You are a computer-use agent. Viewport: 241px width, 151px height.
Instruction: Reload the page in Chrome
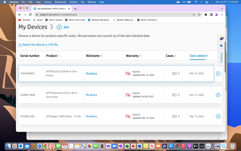coord(30,14)
